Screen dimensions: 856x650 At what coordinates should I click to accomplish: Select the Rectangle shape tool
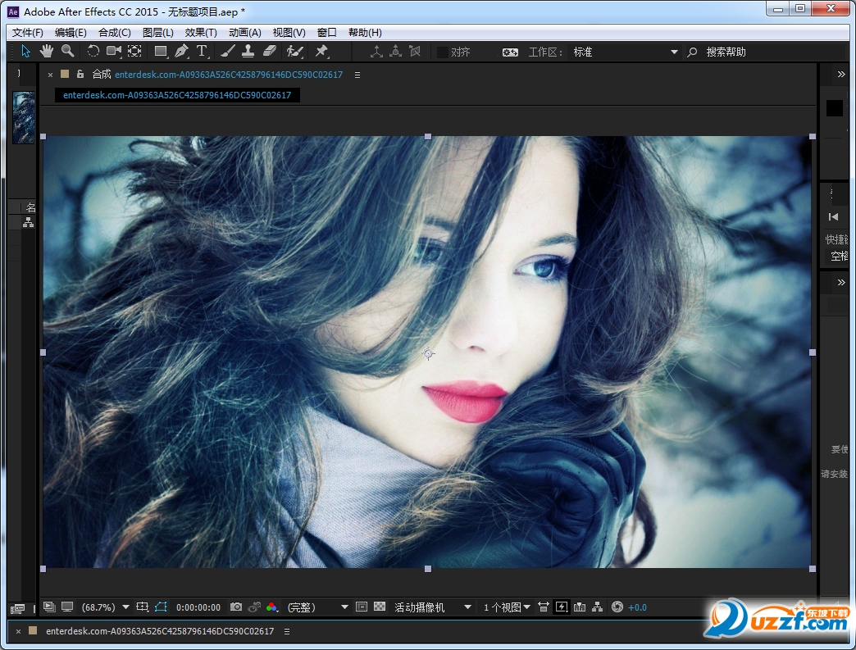161,52
